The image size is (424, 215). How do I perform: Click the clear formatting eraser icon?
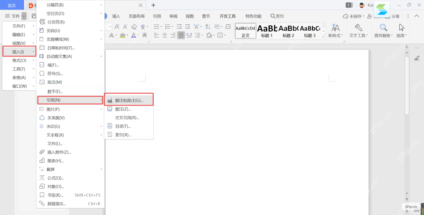pyautogui.click(x=134, y=27)
